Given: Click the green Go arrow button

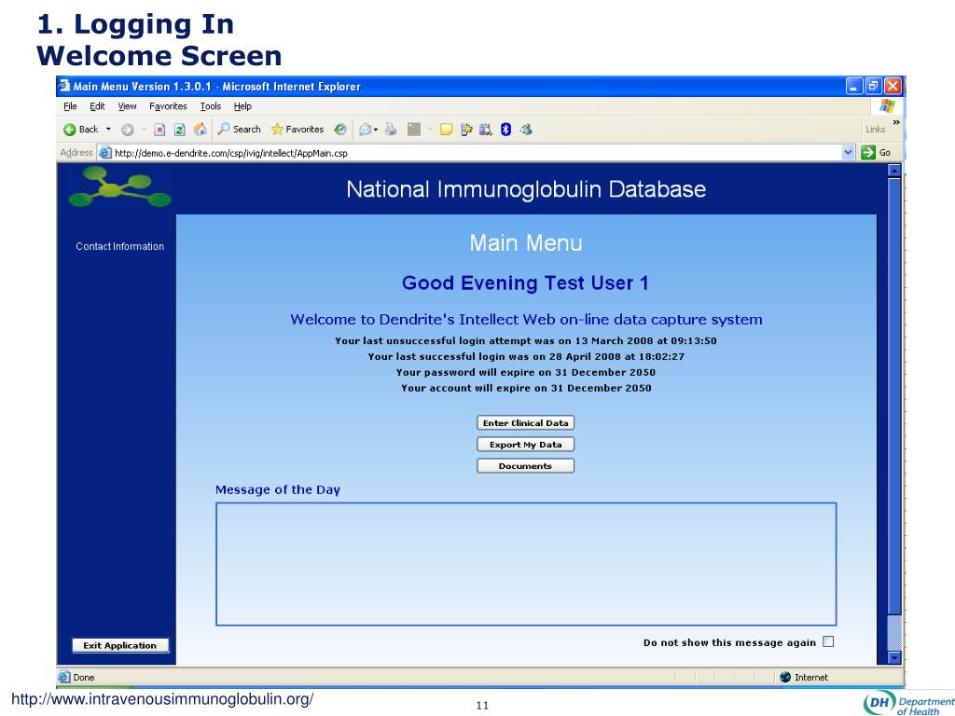Looking at the screenshot, I should [877, 153].
